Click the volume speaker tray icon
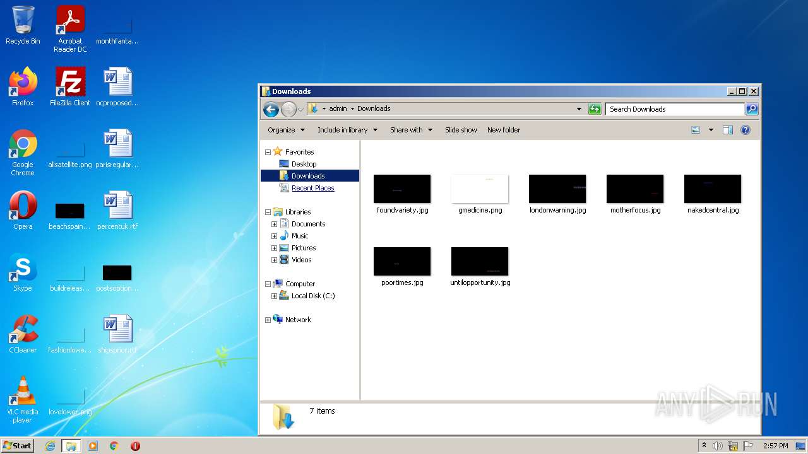The image size is (808, 454). click(718, 446)
